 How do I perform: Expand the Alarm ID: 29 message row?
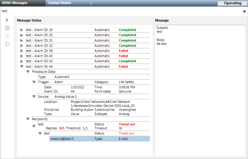pyautogui.click(x=21, y=30)
